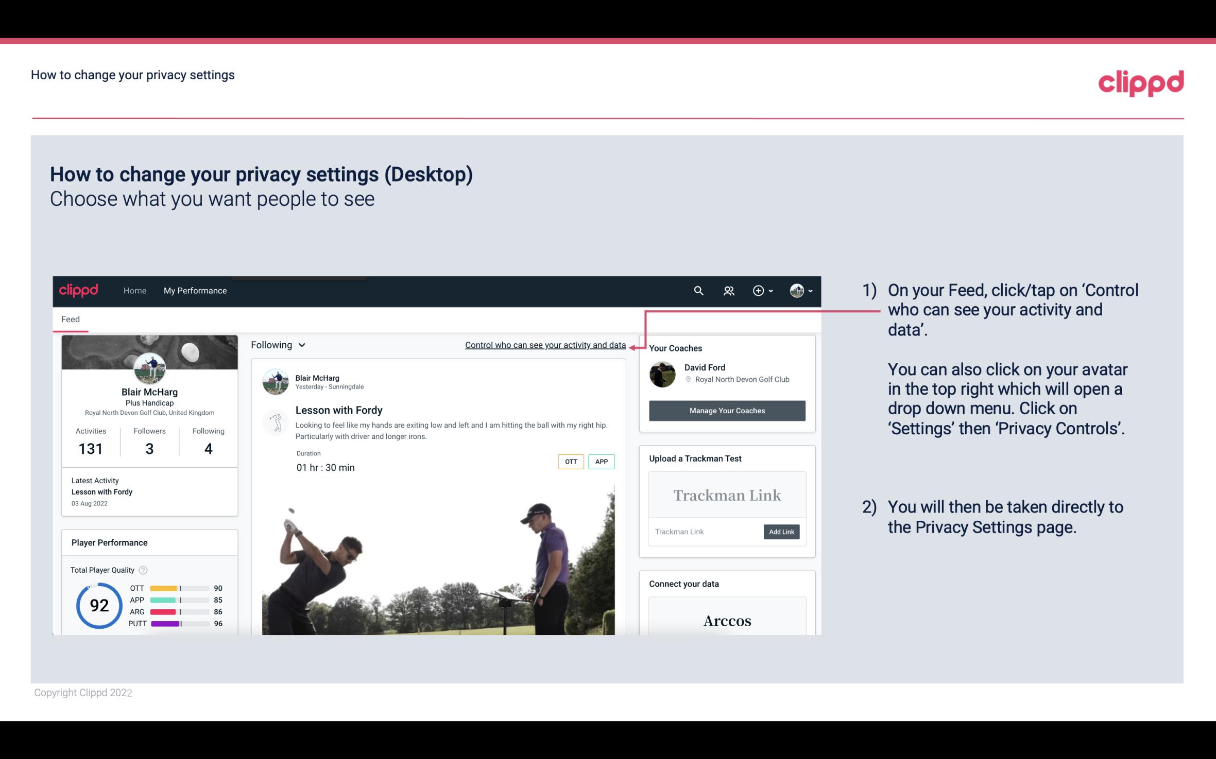Click the search icon in the nav bar

[x=697, y=290]
